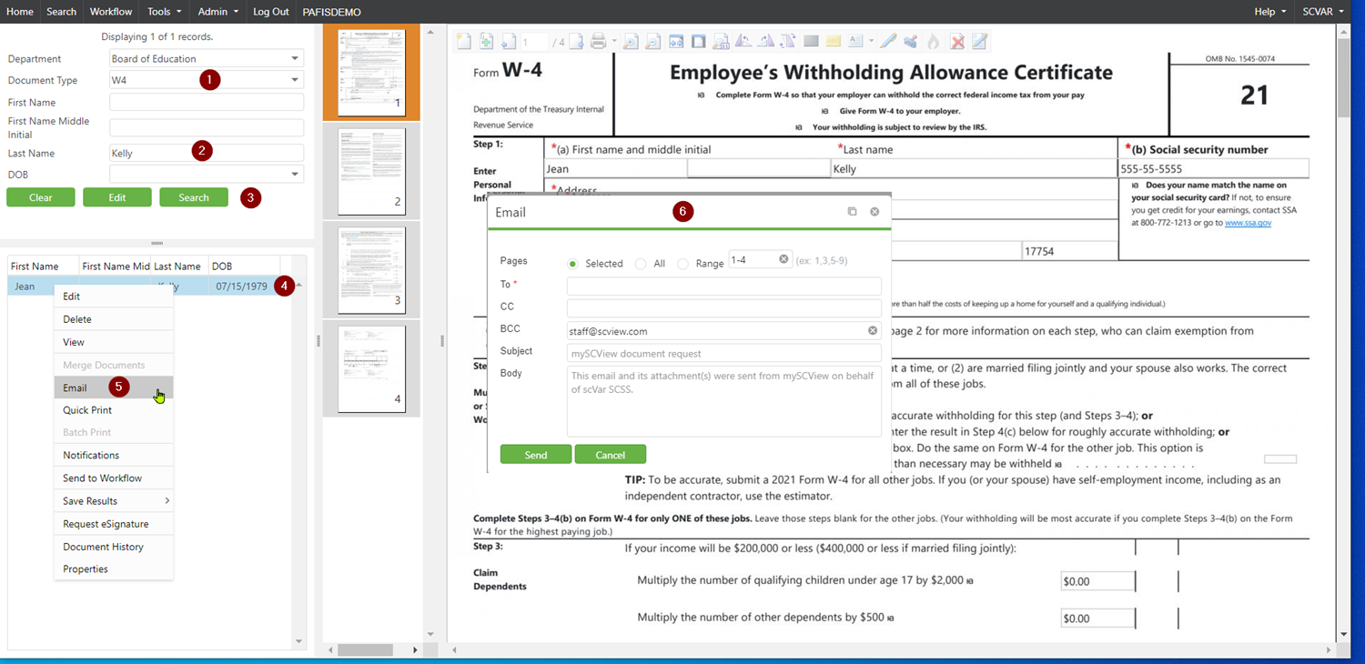Viewport: 1365px width, 664px height.
Task: Select the rubber stamp annotation tool
Action: click(910, 42)
